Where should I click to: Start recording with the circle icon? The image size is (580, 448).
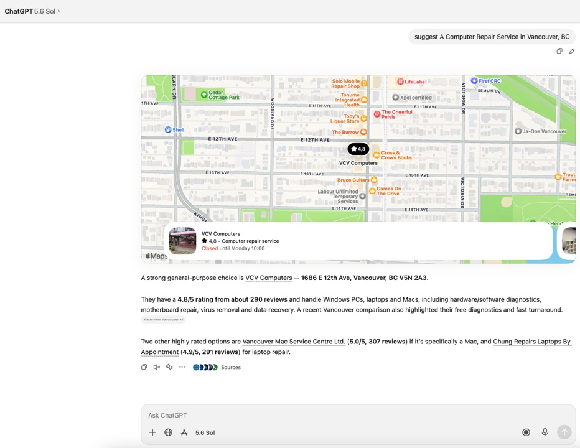pyautogui.click(x=526, y=432)
